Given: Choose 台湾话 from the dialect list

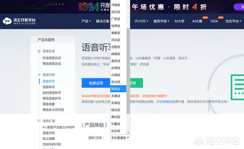Looking at the screenshot, I should point(118,68).
